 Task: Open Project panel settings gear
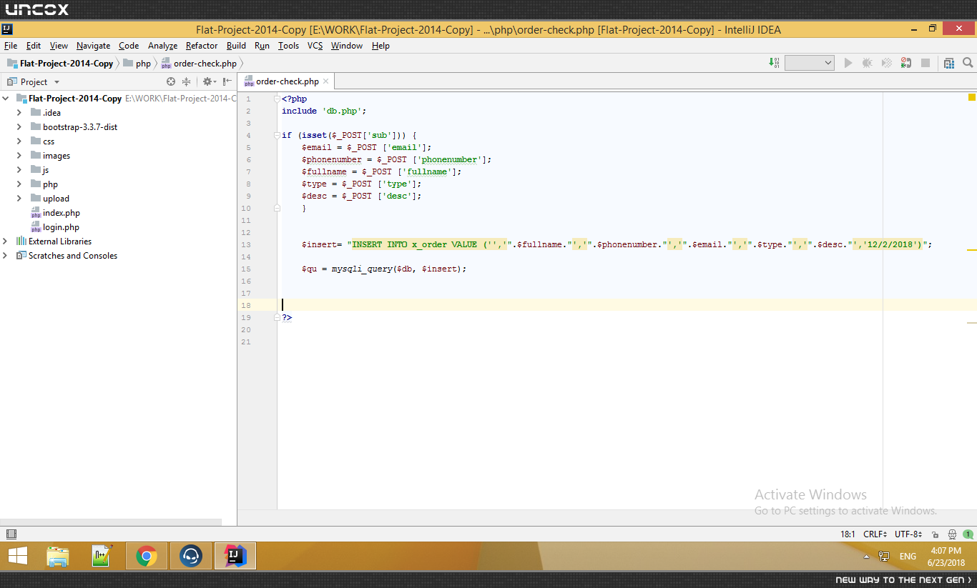(209, 81)
